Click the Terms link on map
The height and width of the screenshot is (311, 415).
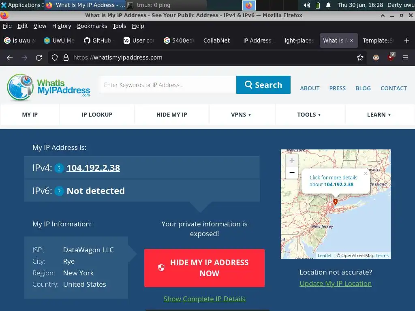tap(382, 256)
